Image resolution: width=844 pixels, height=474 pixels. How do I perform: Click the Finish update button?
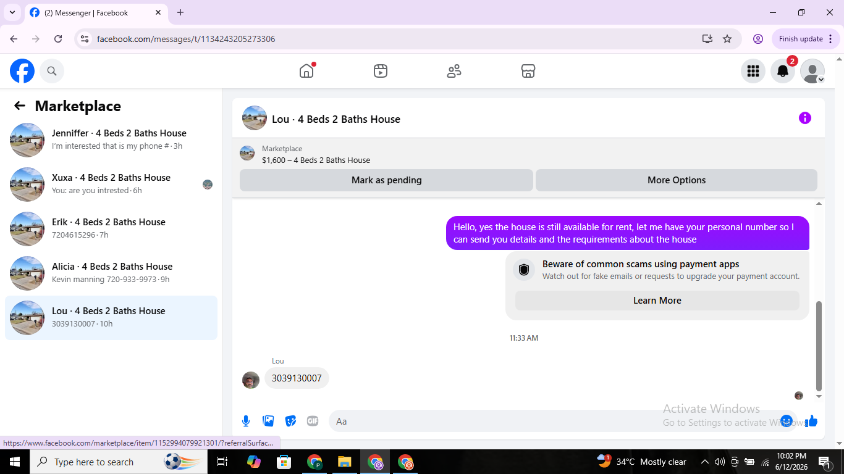coord(805,39)
